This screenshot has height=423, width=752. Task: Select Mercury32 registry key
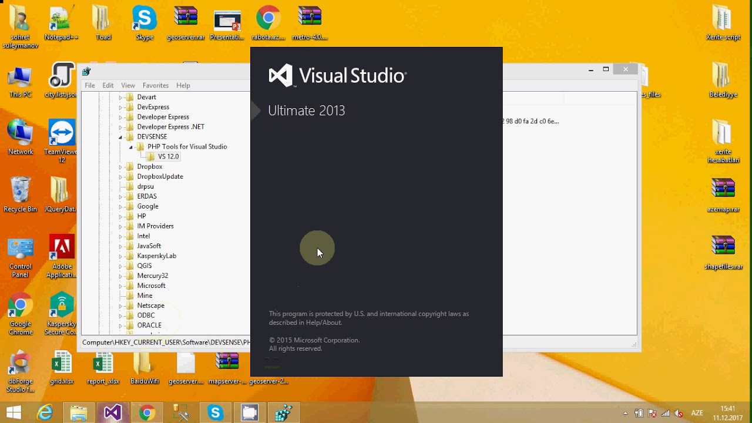[153, 276]
